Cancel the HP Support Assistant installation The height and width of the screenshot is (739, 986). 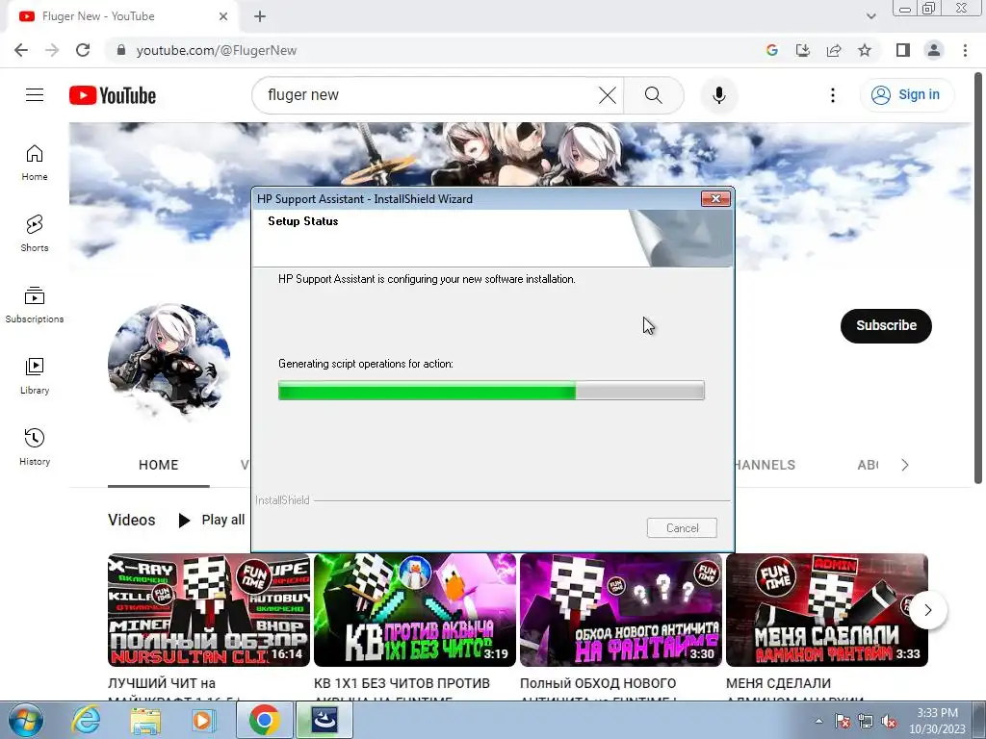pyautogui.click(x=683, y=528)
